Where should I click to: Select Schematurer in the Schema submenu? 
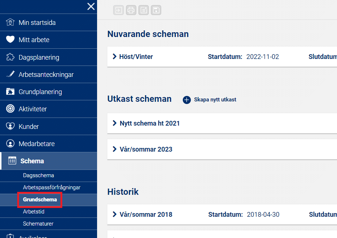38,224
